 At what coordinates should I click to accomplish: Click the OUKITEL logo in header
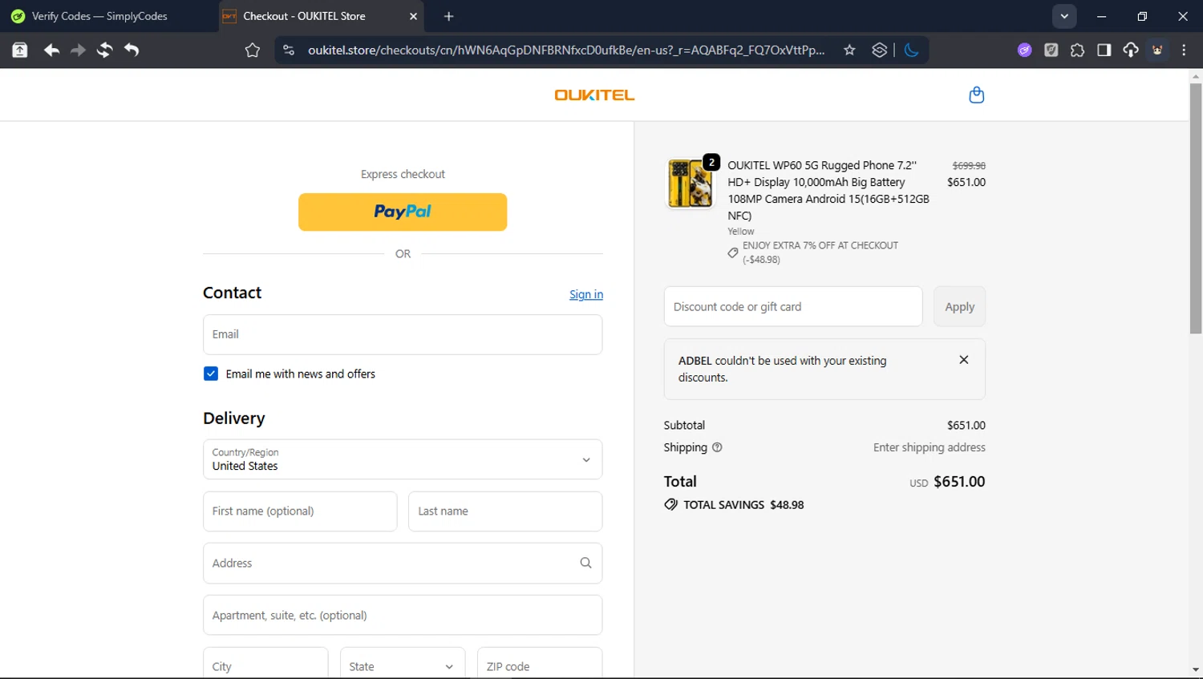(x=594, y=95)
